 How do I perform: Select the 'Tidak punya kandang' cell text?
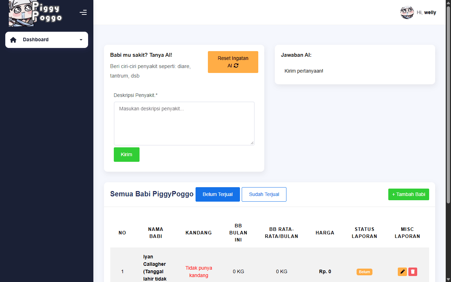point(199,271)
